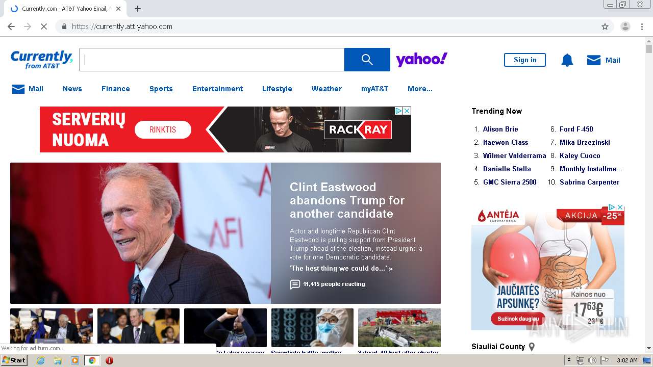The image size is (653, 367).
Task: Switch to Chrome in taskbar
Action: [92, 360]
